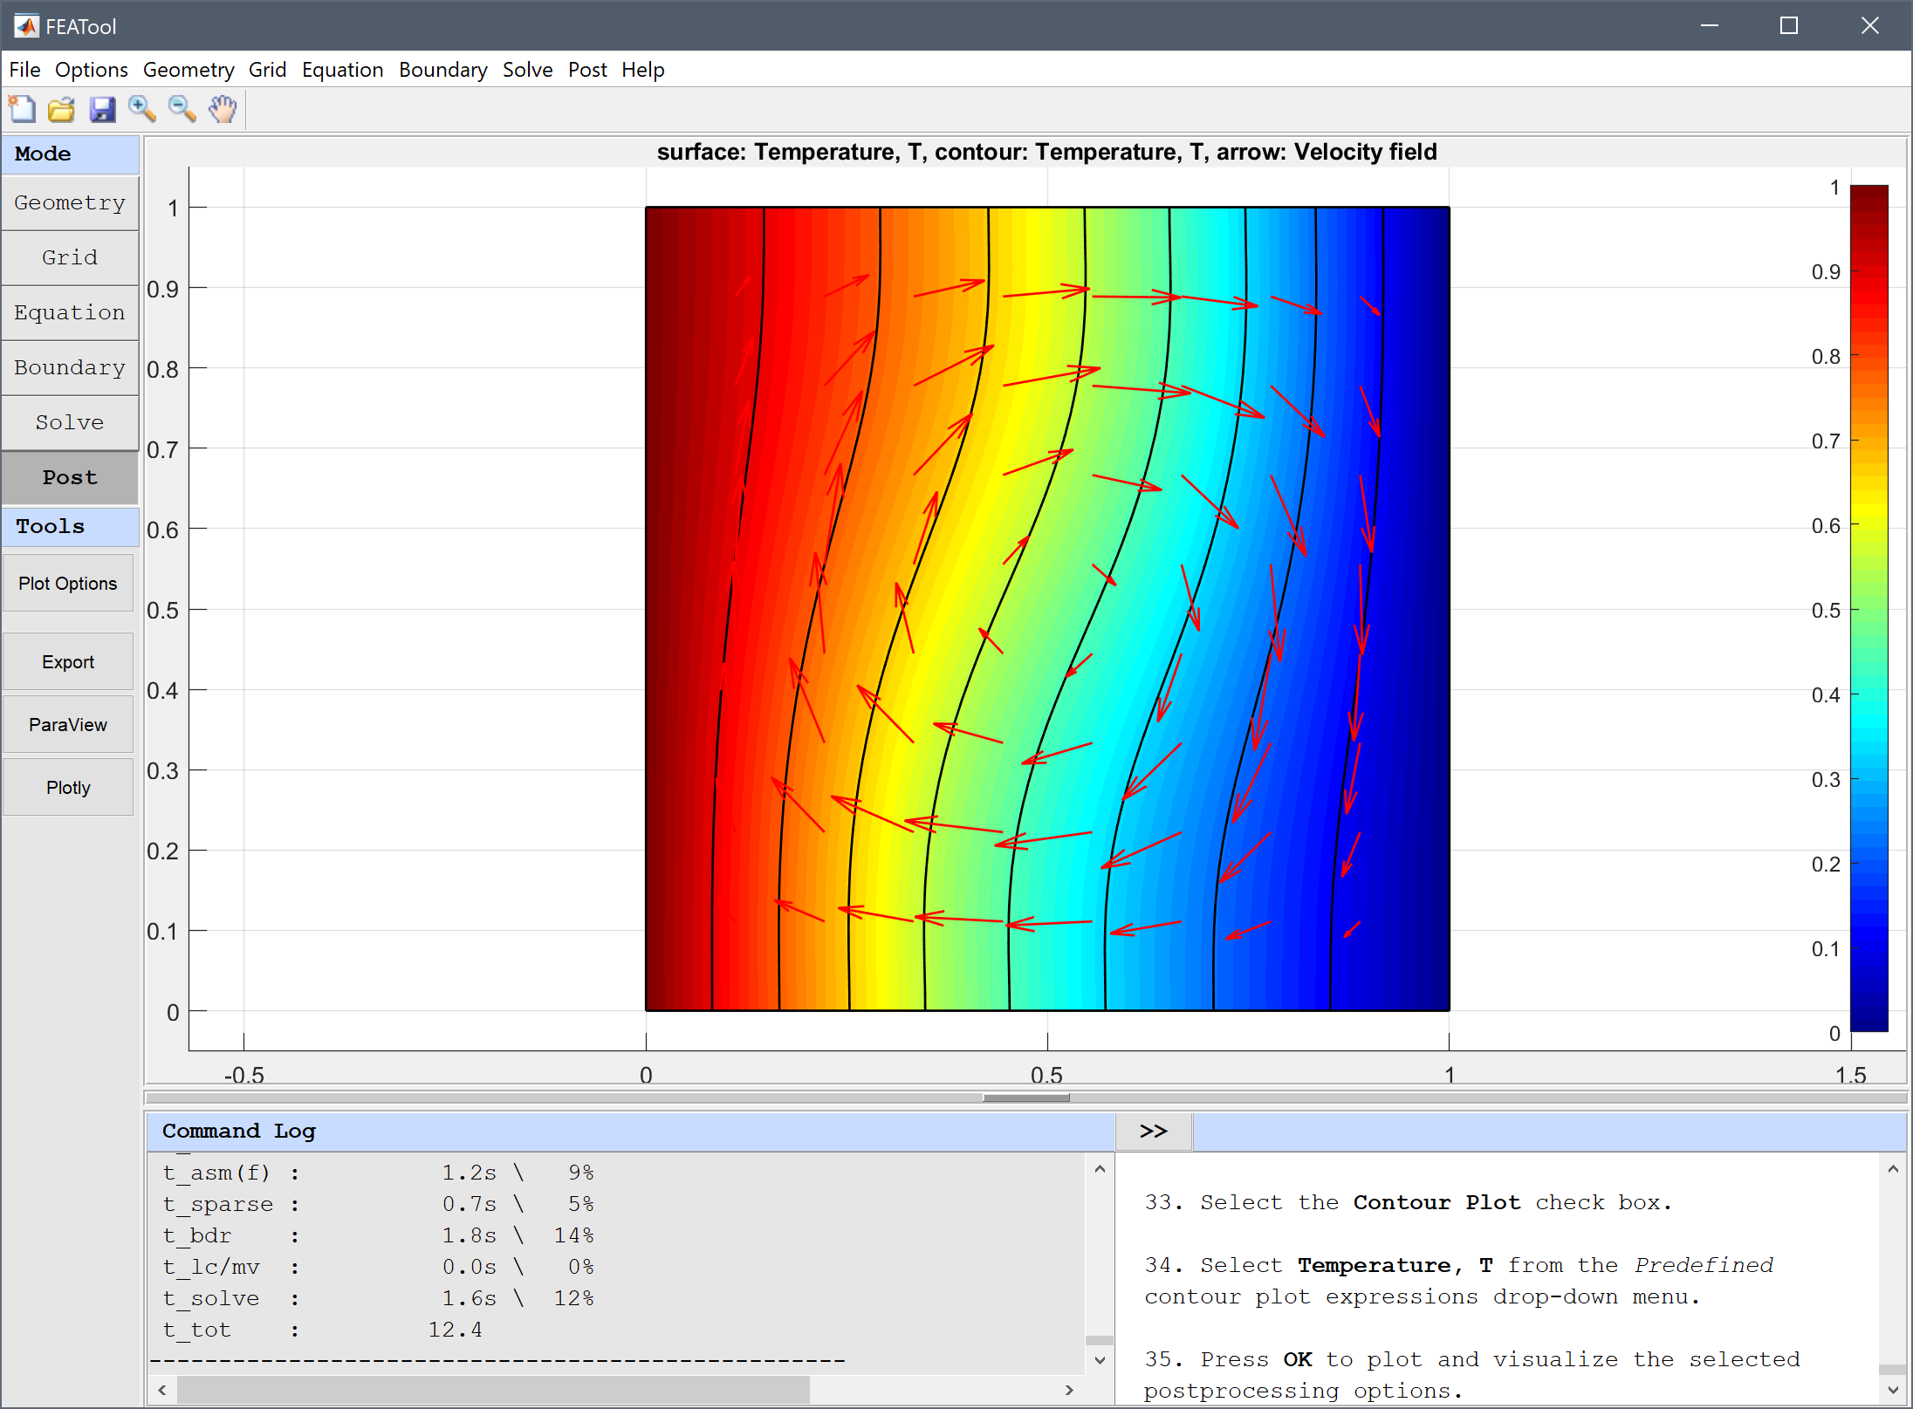Viewport: 1913px width, 1409px height.
Task: Toggle the Grid mode panel
Action: 70,256
